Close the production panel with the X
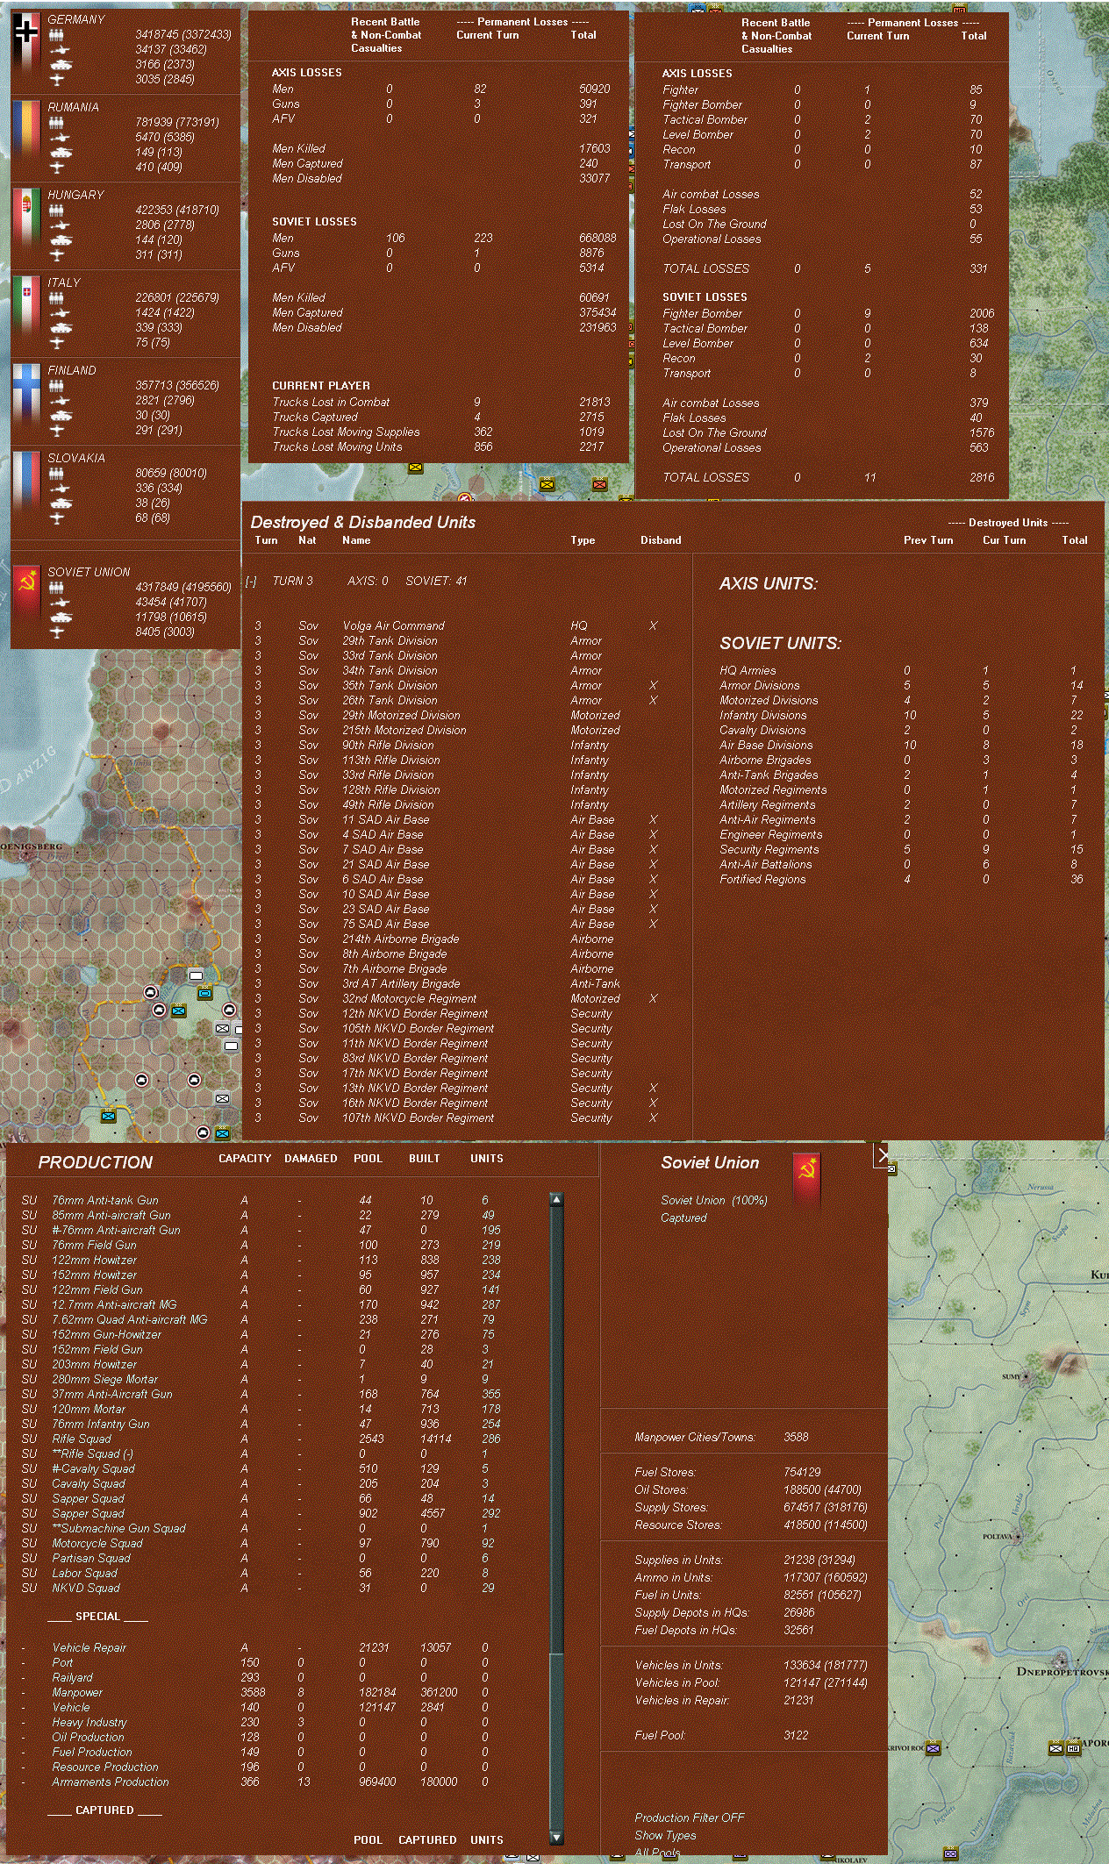This screenshot has width=1109, height=1864. pyautogui.click(x=882, y=1154)
